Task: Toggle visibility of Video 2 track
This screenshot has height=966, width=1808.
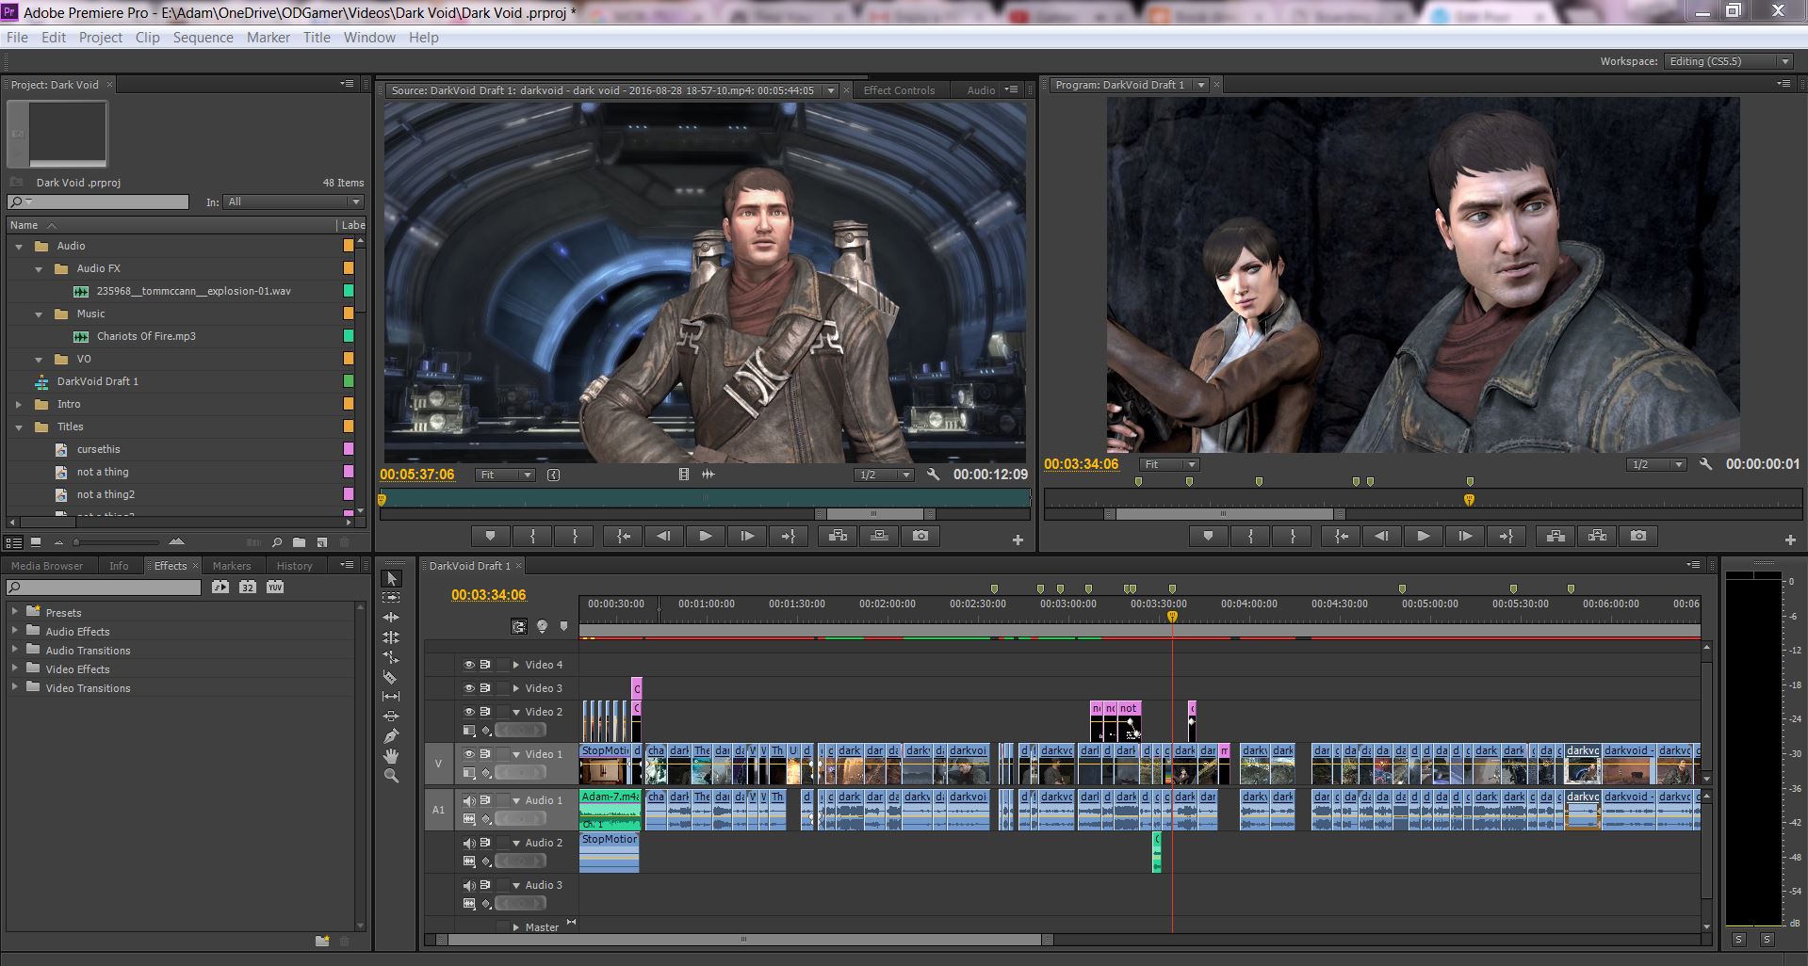Action: coord(468,712)
